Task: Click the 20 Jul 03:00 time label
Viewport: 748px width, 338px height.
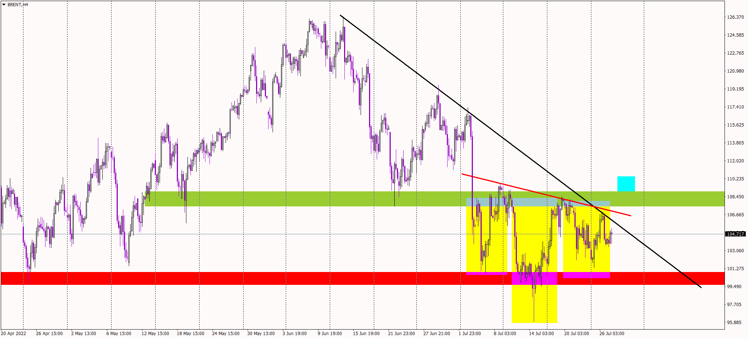Action: point(576,333)
